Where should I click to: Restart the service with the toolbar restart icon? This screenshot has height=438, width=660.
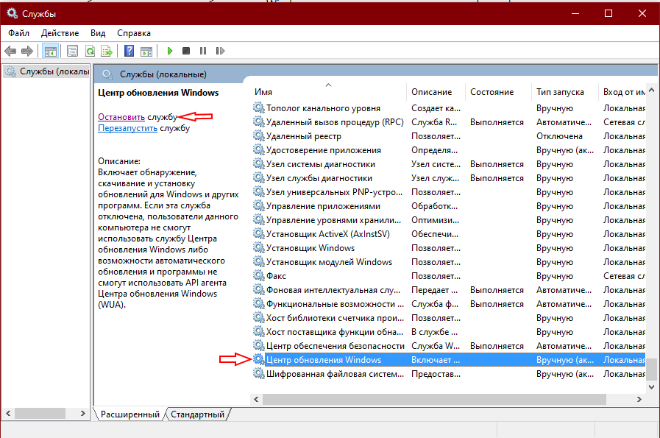[x=220, y=51]
